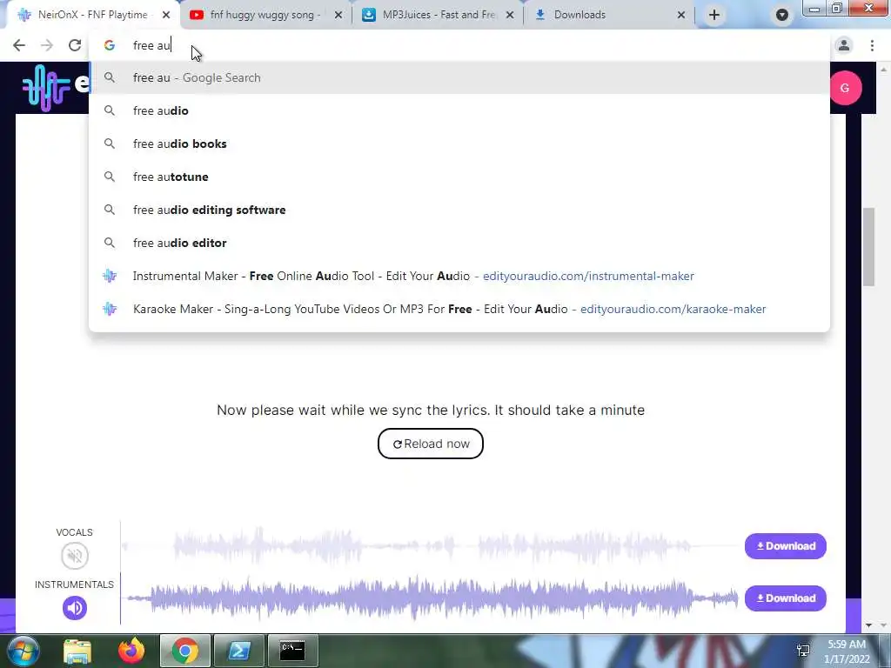Click the taskbar clock showing 5:59 AM
This screenshot has width=891, height=668.
(x=847, y=651)
